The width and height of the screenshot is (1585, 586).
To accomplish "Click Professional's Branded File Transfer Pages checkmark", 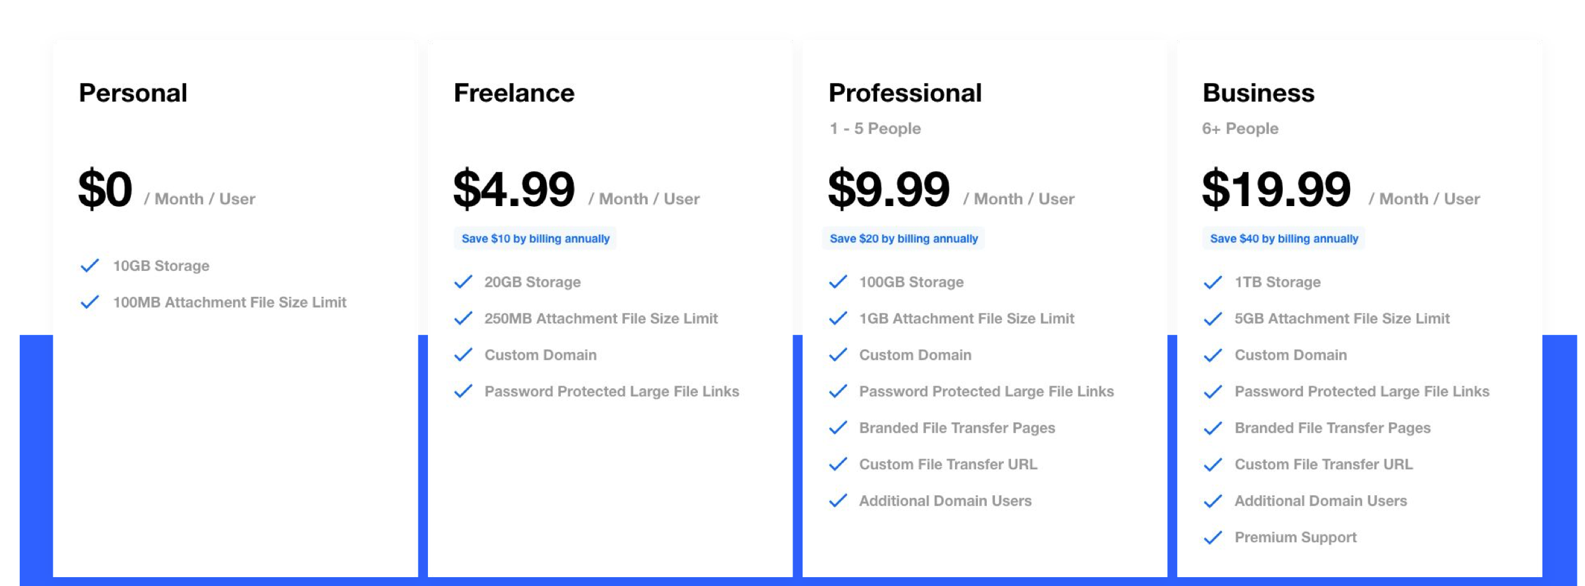I will (838, 427).
